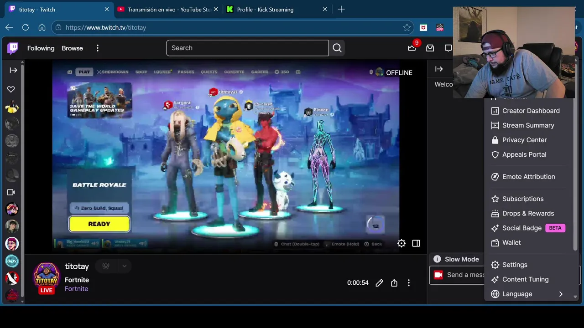Collapse the chat panel arrow
The image size is (584, 328).
pyautogui.click(x=439, y=69)
